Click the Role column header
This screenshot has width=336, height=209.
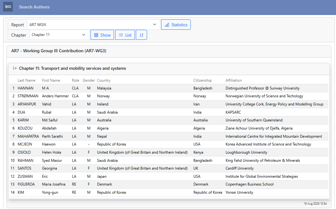coord(76,80)
